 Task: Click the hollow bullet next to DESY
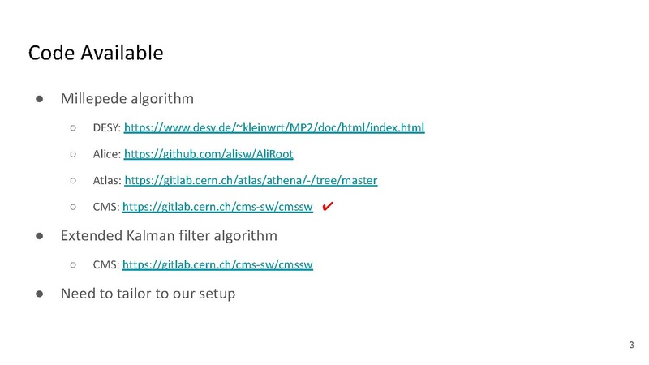73,128
